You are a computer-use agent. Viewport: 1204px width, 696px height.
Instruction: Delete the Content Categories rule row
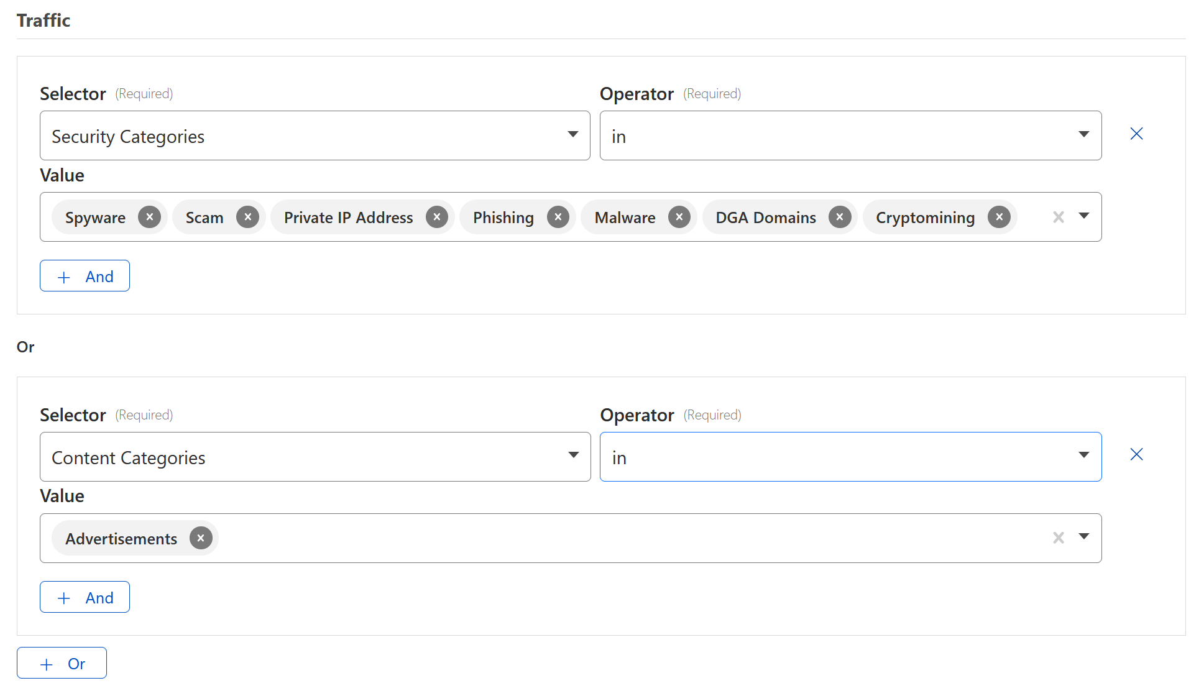(x=1136, y=454)
